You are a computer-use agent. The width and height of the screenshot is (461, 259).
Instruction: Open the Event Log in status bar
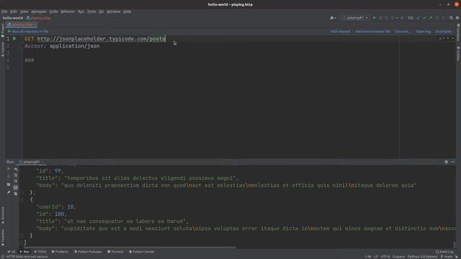[444, 252]
